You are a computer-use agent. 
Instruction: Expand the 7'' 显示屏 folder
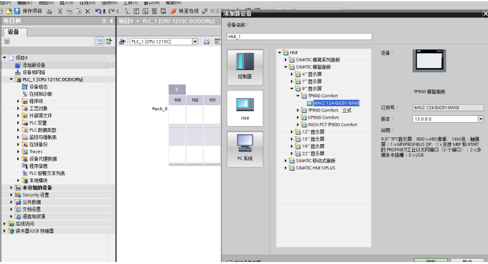tap(292, 81)
